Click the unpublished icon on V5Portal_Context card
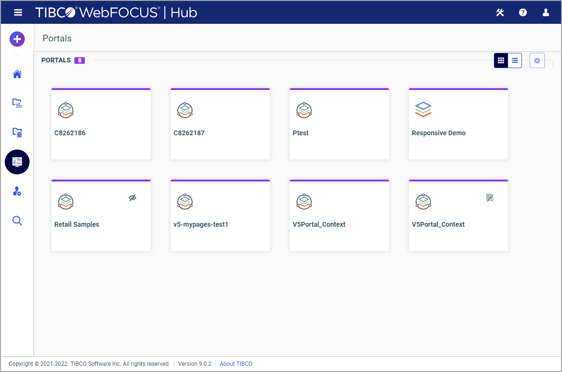The image size is (562, 372). (x=490, y=198)
